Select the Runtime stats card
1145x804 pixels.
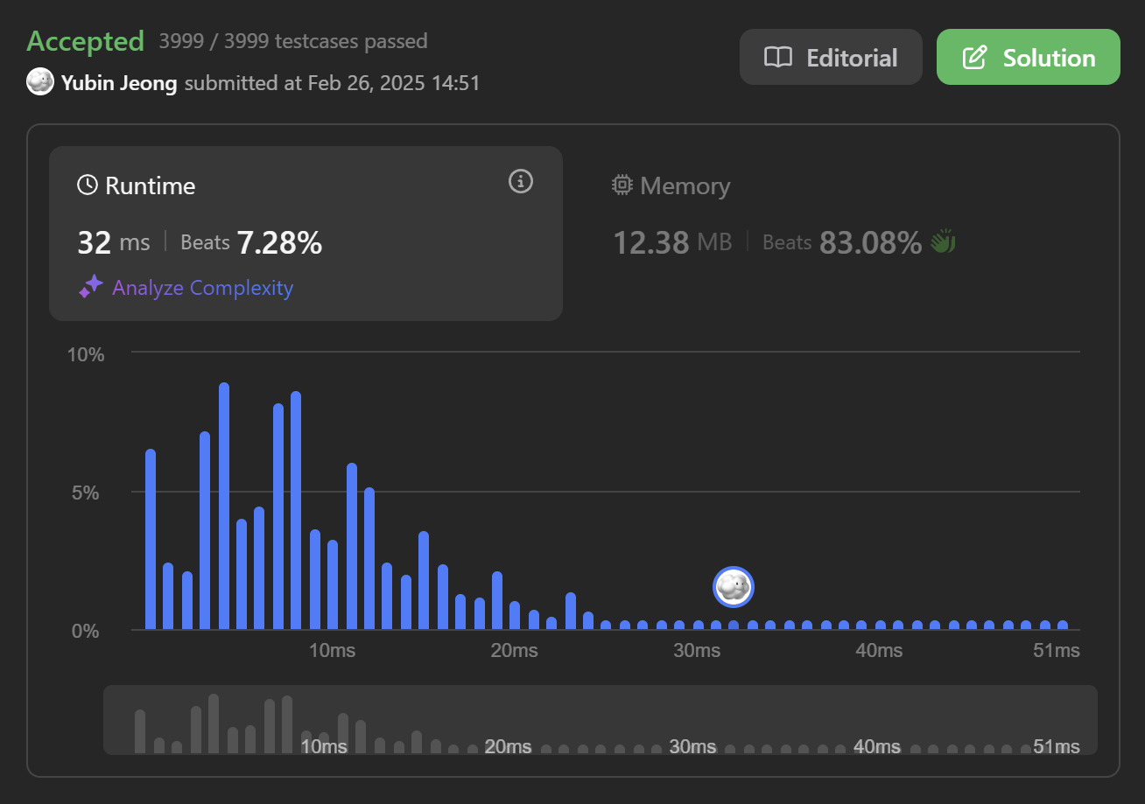pos(306,234)
